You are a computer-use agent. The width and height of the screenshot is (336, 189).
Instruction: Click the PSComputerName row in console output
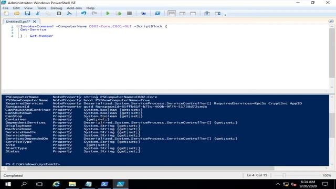81,97
